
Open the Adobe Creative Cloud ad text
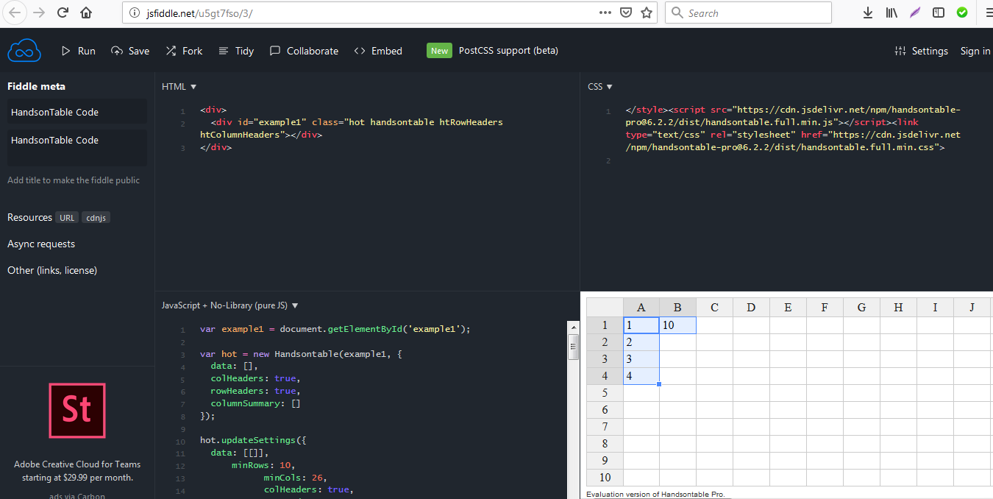point(77,471)
